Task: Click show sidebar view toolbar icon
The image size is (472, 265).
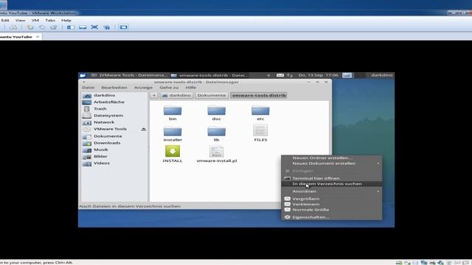Action: (x=71, y=27)
